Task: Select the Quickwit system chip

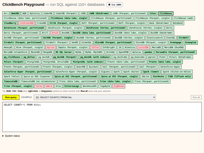Action: 94,67
